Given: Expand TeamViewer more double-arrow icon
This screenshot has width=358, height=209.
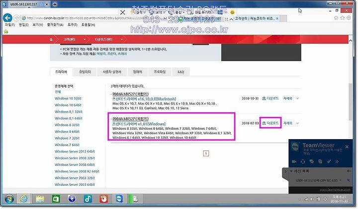Looking at the screenshot, I should pyautogui.click(x=337, y=161).
